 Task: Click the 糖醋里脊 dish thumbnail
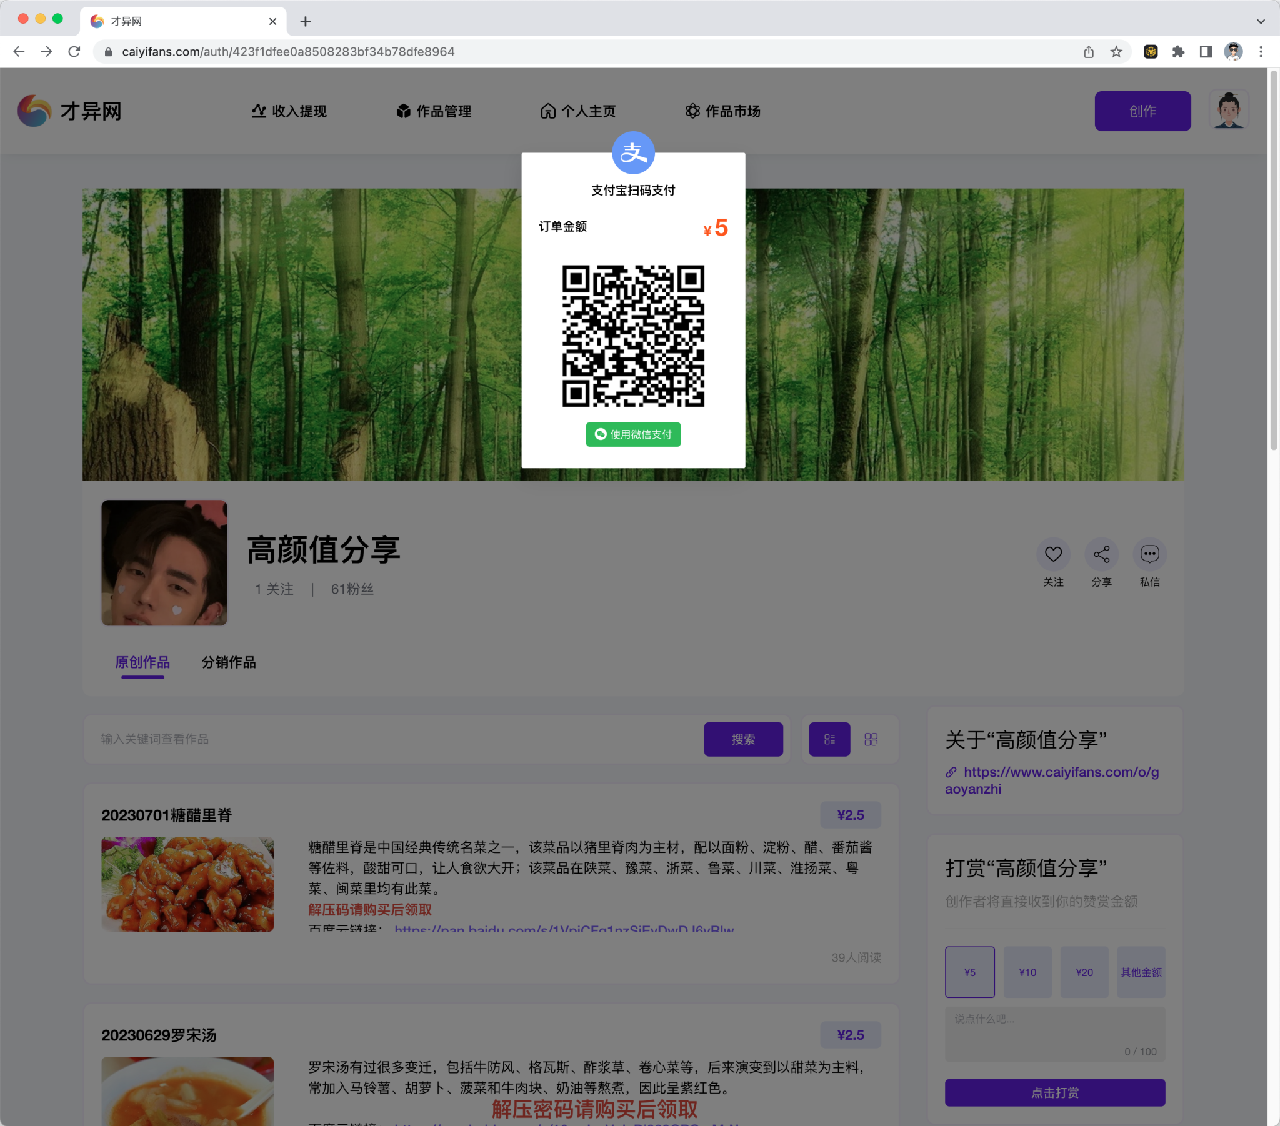point(188,884)
